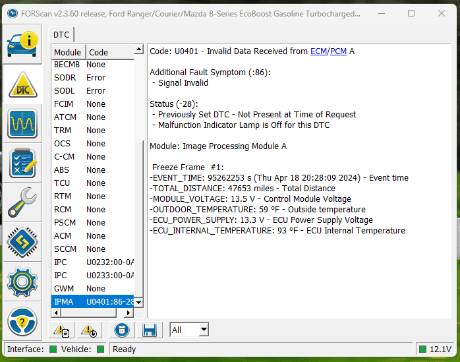
Task: Select the DTC warning triangle sidebar icon
Action: pyautogui.click(x=22, y=84)
